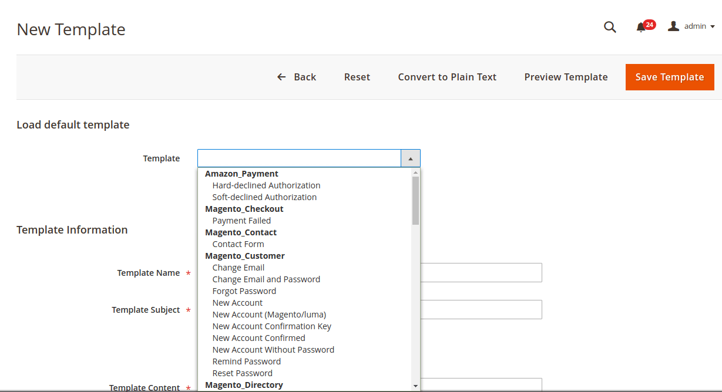
Task: Select Soft-declined Authorization option
Action: click(264, 197)
